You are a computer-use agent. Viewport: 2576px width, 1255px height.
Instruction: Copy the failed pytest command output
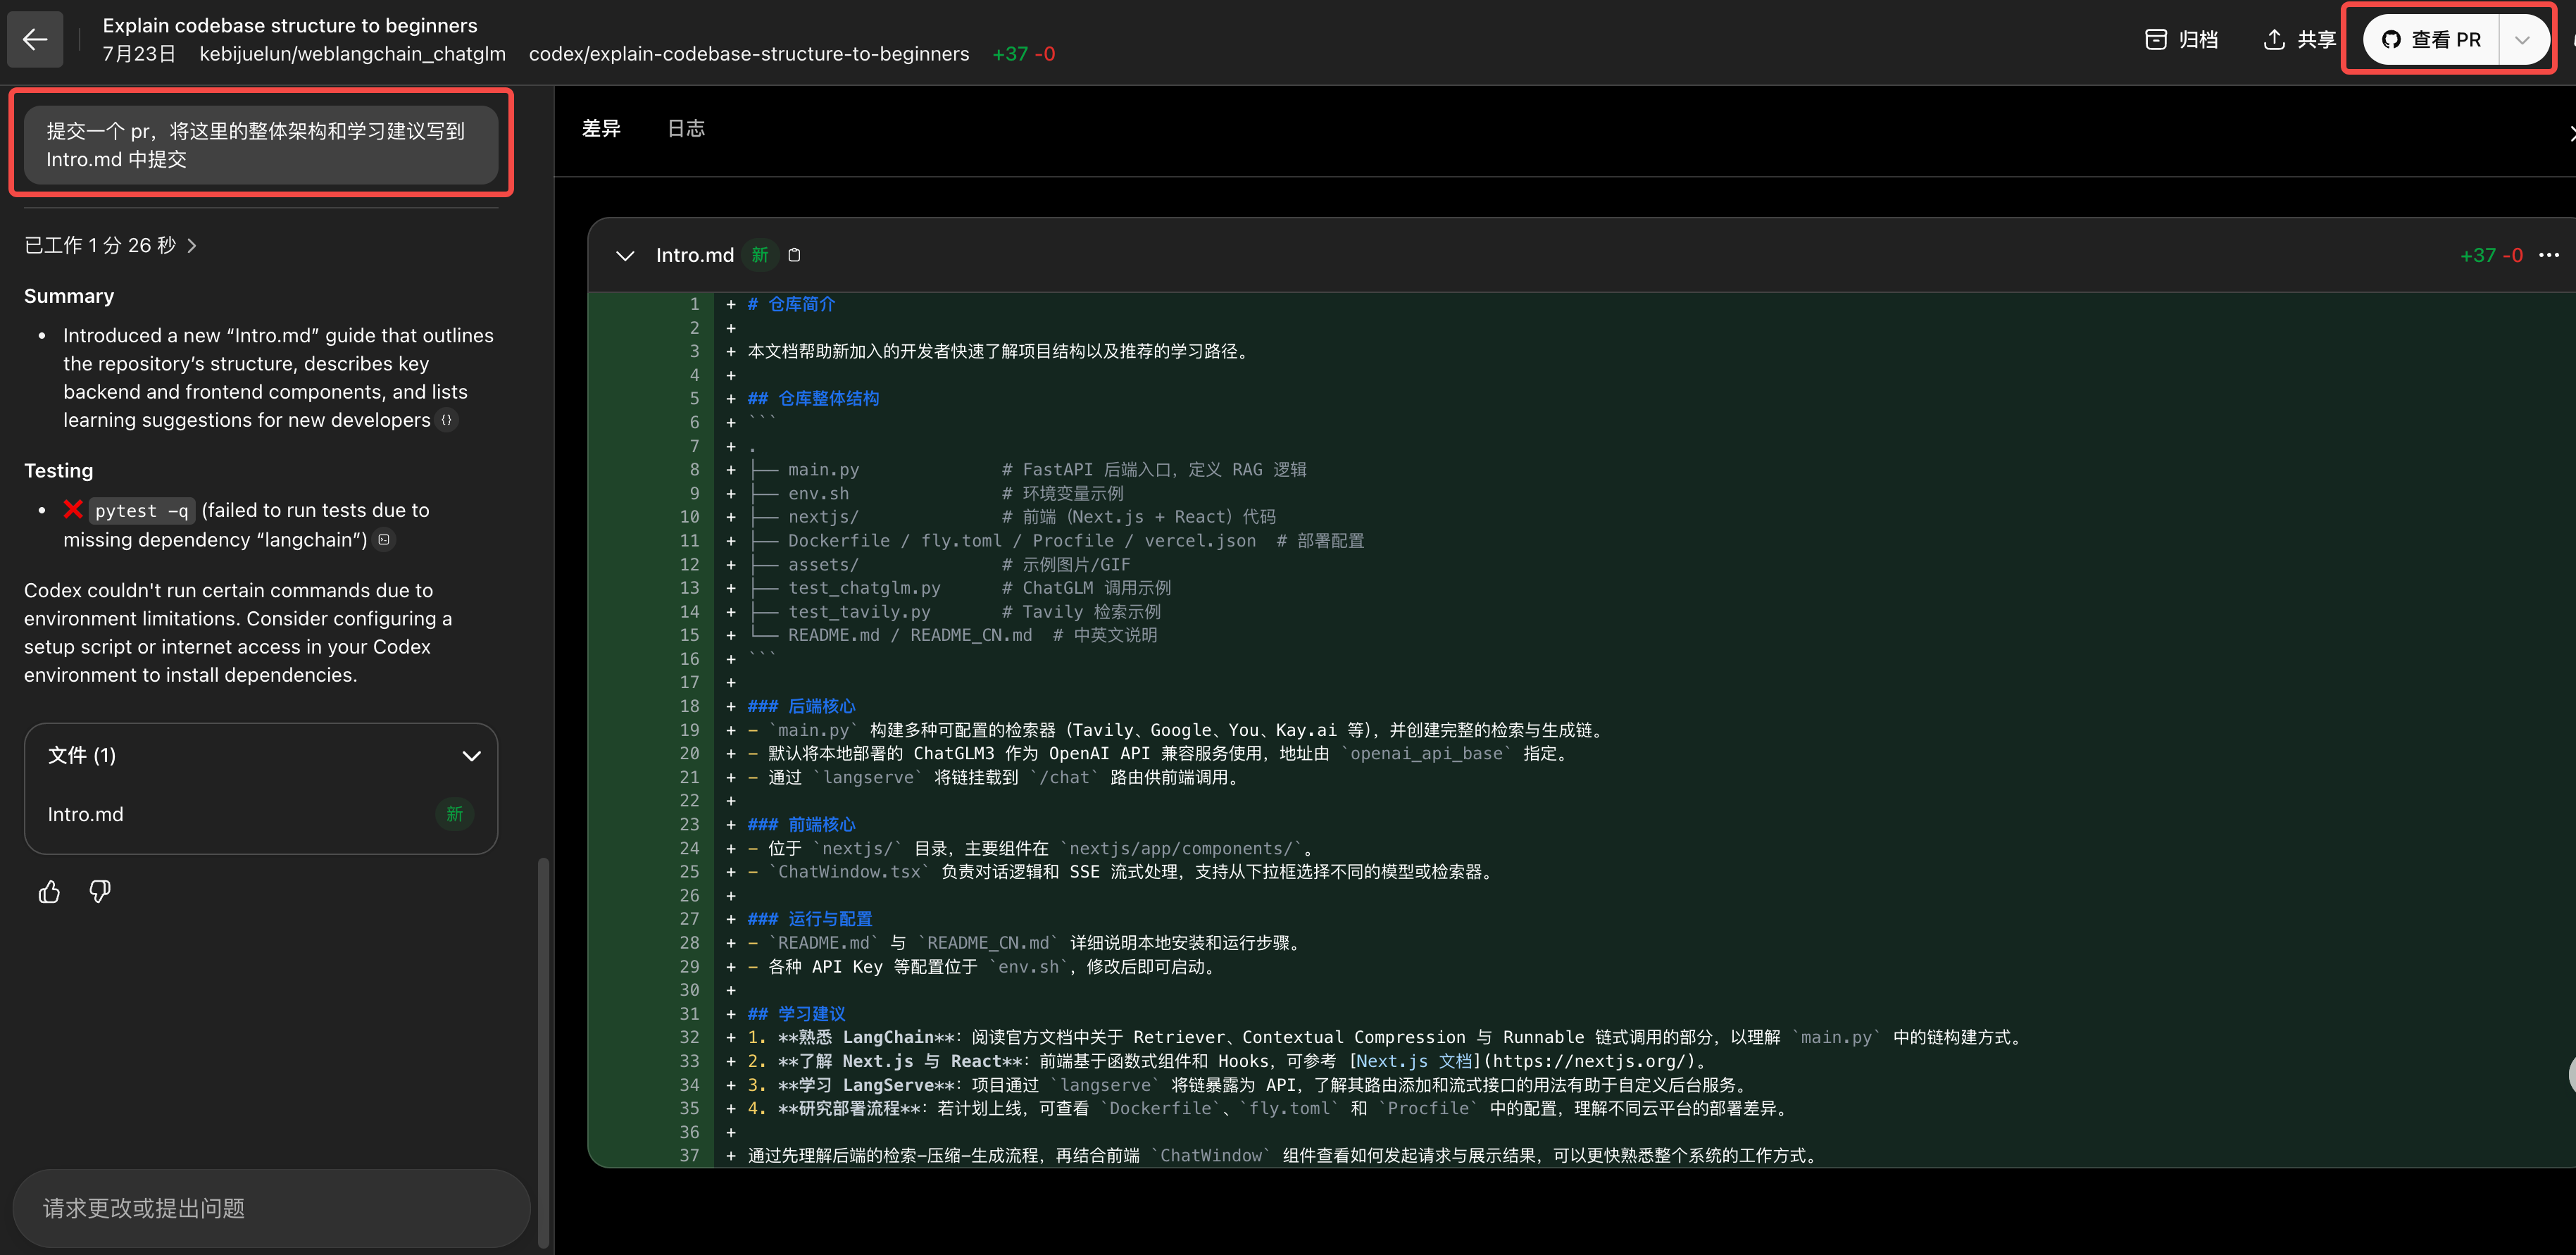(383, 540)
